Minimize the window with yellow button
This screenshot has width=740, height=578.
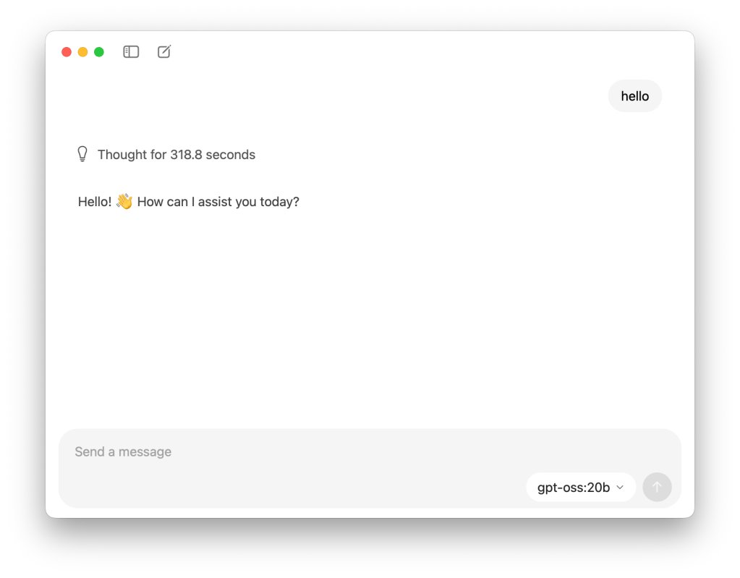82,52
